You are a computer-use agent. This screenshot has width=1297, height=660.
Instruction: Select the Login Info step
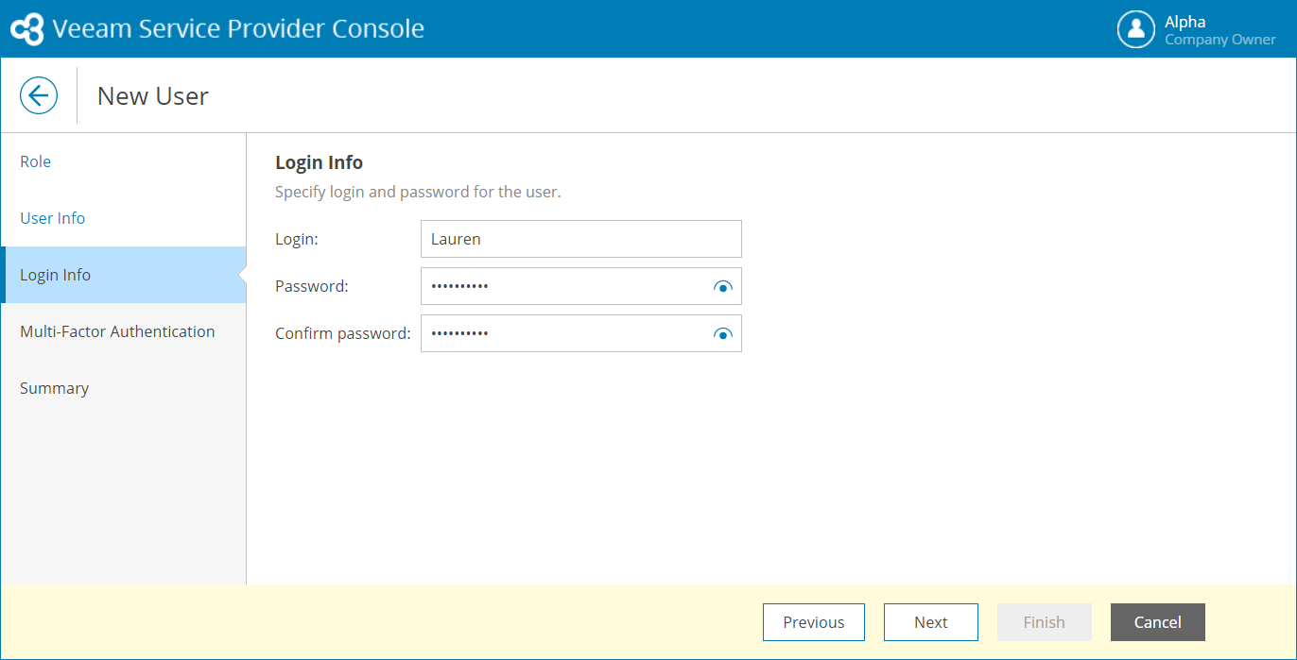point(56,275)
